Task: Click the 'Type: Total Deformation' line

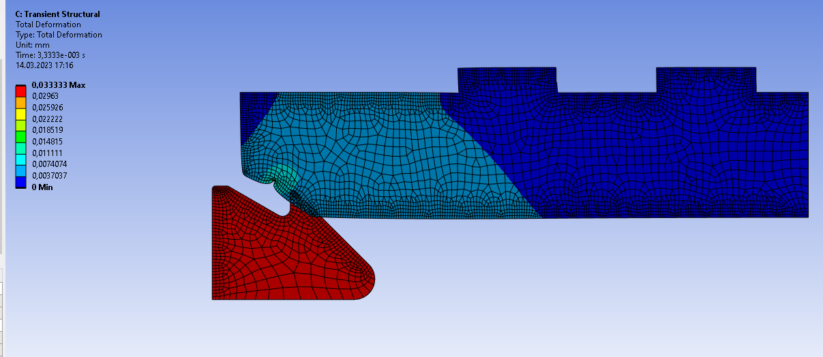Action: click(59, 35)
